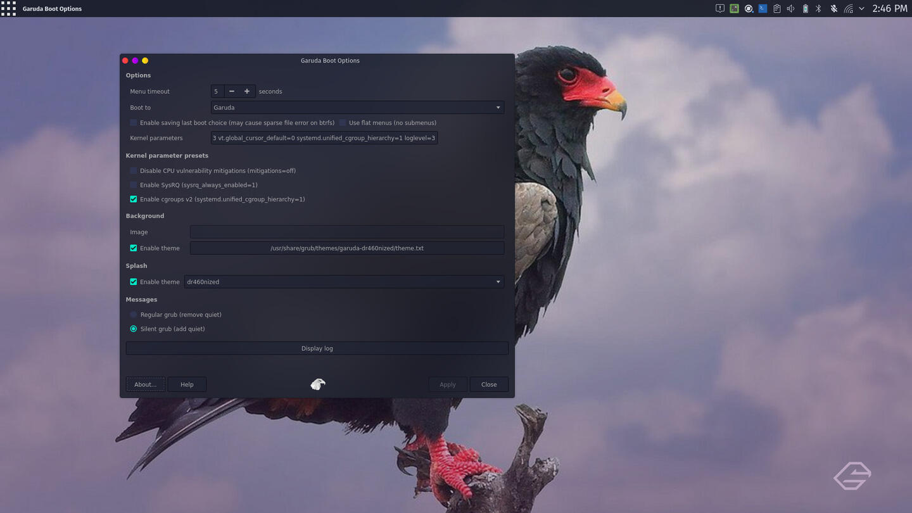This screenshot has width=912, height=513.
Task: Open the Boot to dropdown
Action: [x=357, y=108]
